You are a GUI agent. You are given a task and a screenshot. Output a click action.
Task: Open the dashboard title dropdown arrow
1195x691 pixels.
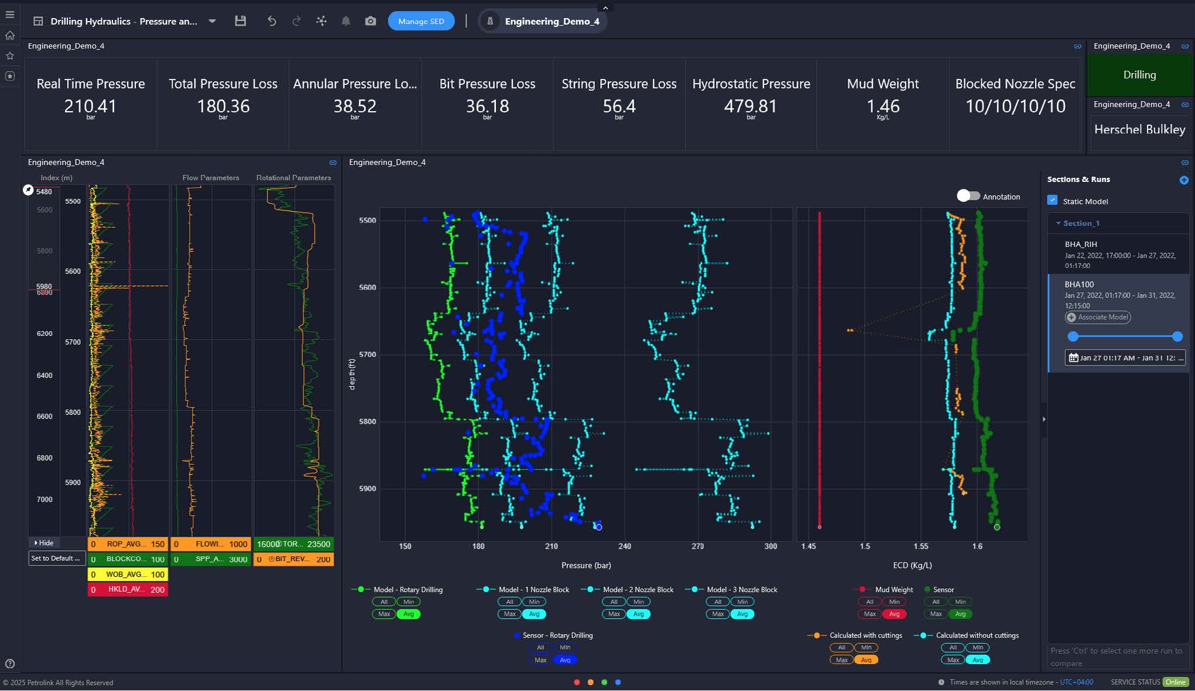(x=213, y=21)
